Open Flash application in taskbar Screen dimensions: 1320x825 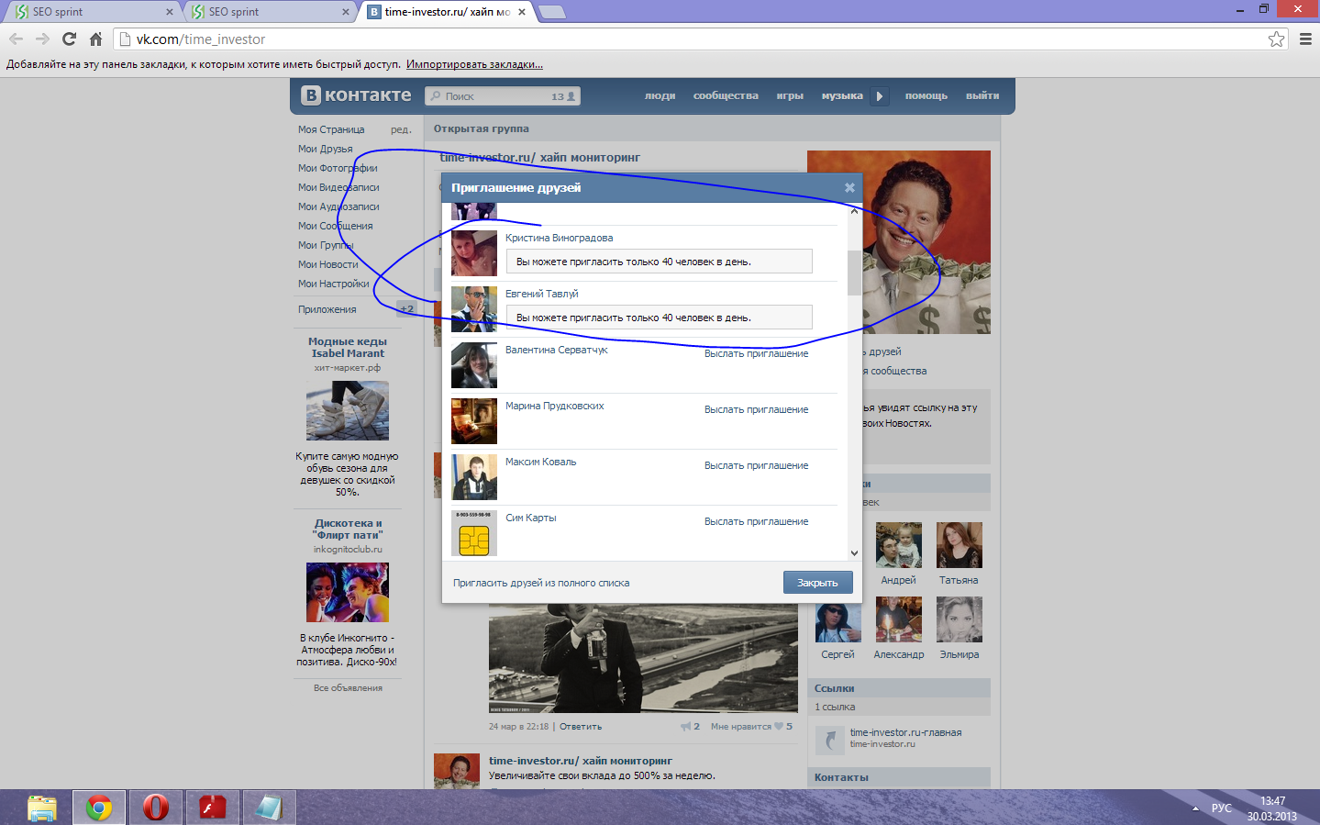(x=213, y=808)
